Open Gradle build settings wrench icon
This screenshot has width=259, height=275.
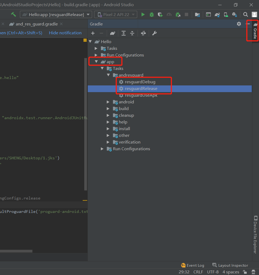(154, 33)
